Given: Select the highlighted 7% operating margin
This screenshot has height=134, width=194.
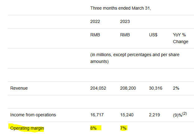Looking at the screenshot, I should pos(124,128).
